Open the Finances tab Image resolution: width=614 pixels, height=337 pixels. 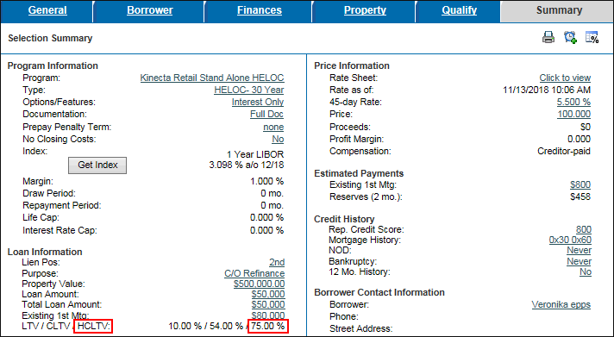[x=260, y=10]
